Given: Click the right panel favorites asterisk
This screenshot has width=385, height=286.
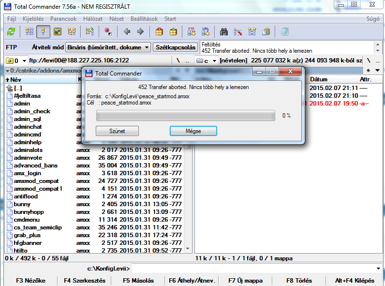Looking at the screenshot, I should tap(368, 71).
